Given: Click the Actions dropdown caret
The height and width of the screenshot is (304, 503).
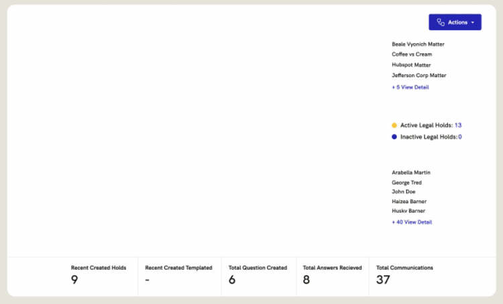Looking at the screenshot, I should click(473, 22).
